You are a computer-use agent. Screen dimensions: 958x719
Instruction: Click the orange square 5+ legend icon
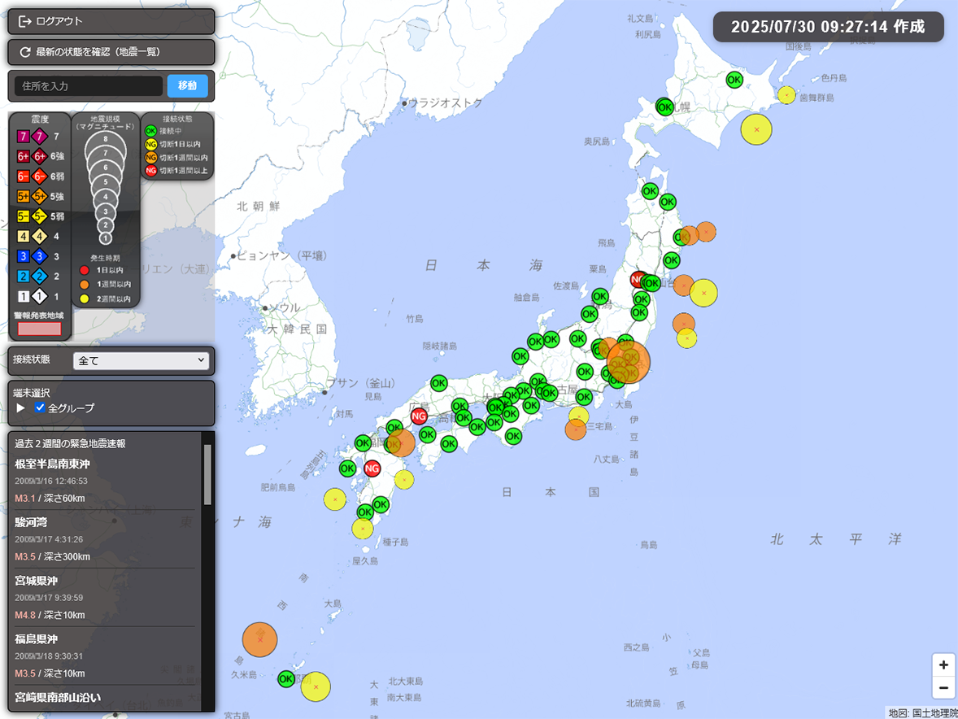[24, 196]
